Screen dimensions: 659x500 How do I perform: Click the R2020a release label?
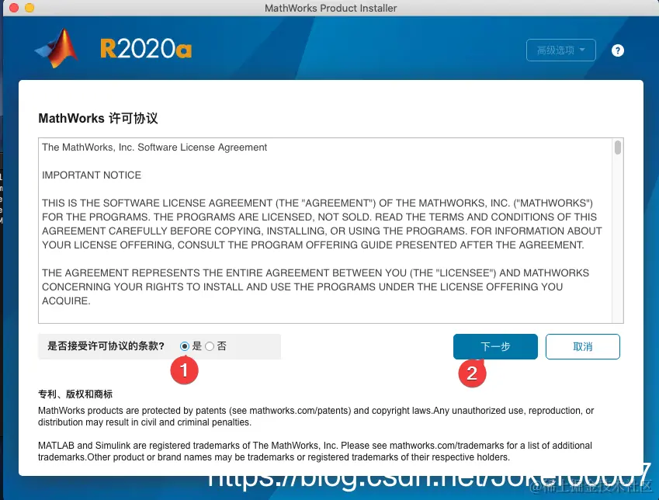pos(146,48)
